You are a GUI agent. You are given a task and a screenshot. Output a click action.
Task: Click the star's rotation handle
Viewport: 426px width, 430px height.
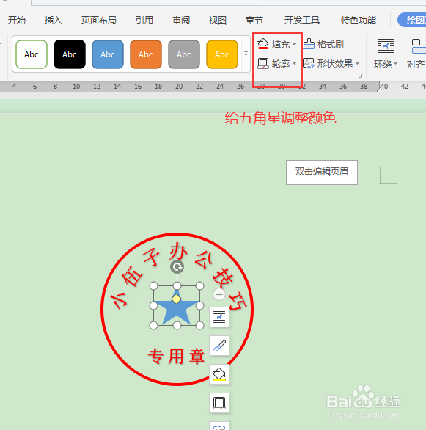coord(177,267)
